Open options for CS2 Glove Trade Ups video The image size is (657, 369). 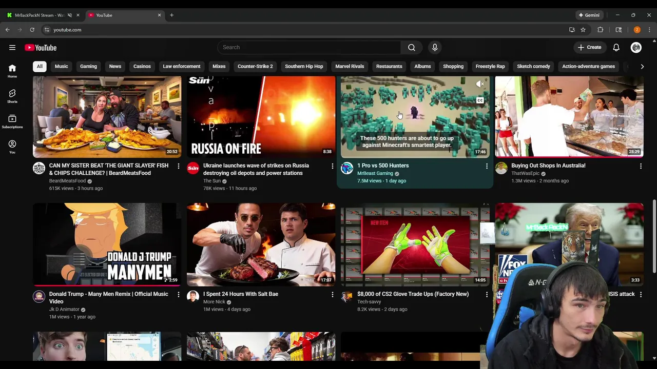[487, 295]
